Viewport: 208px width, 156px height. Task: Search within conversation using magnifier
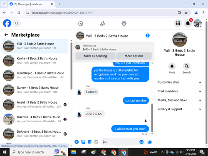pos(186,66)
